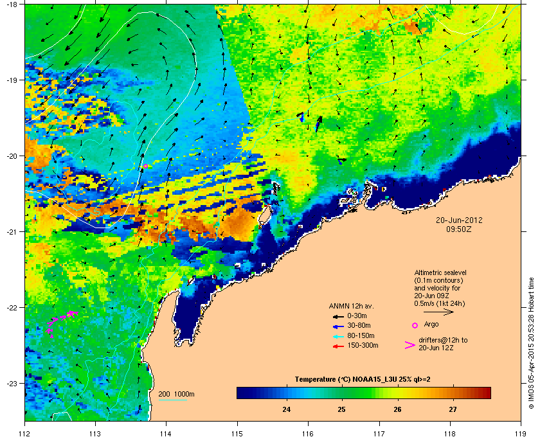
Task: Click the 0-30m depth label
Action: [357, 316]
